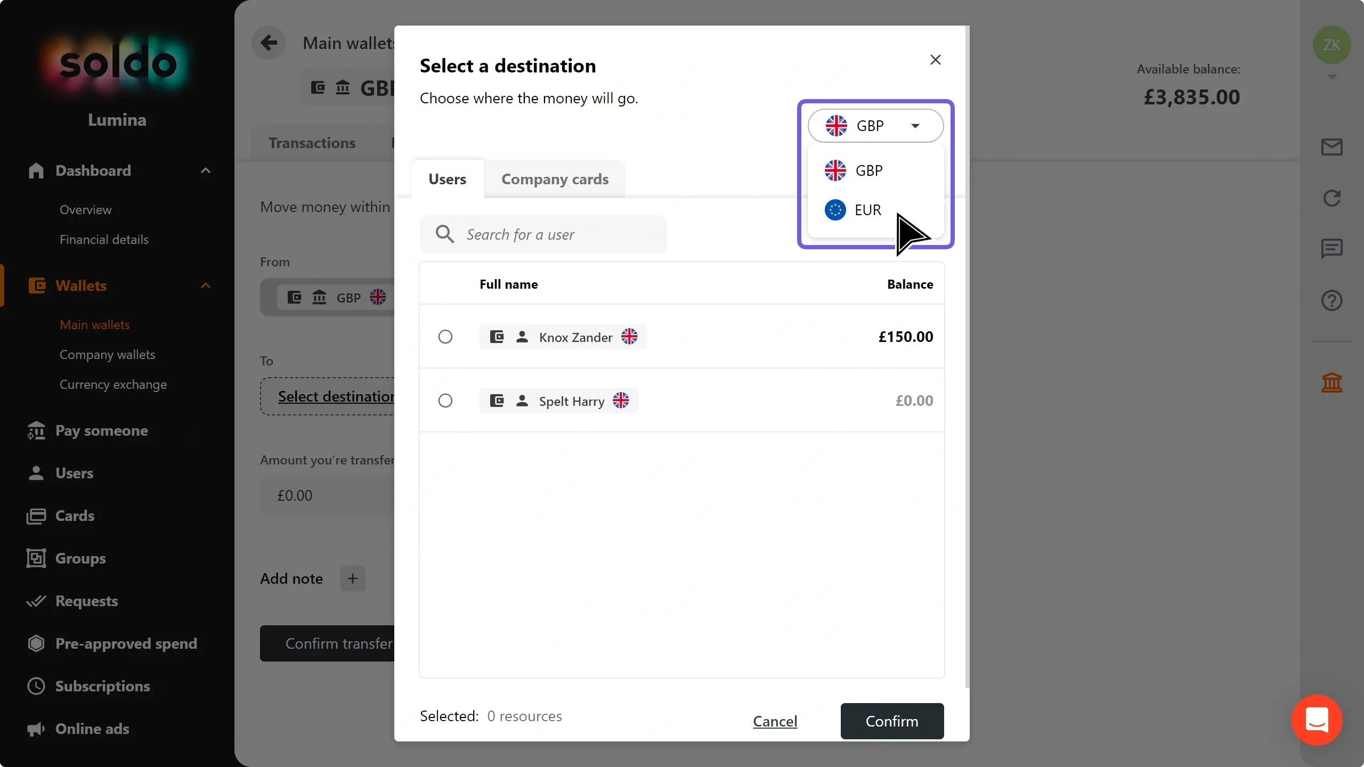1364x767 pixels.
Task: Switch to the Company cards tab
Action: [x=555, y=179]
